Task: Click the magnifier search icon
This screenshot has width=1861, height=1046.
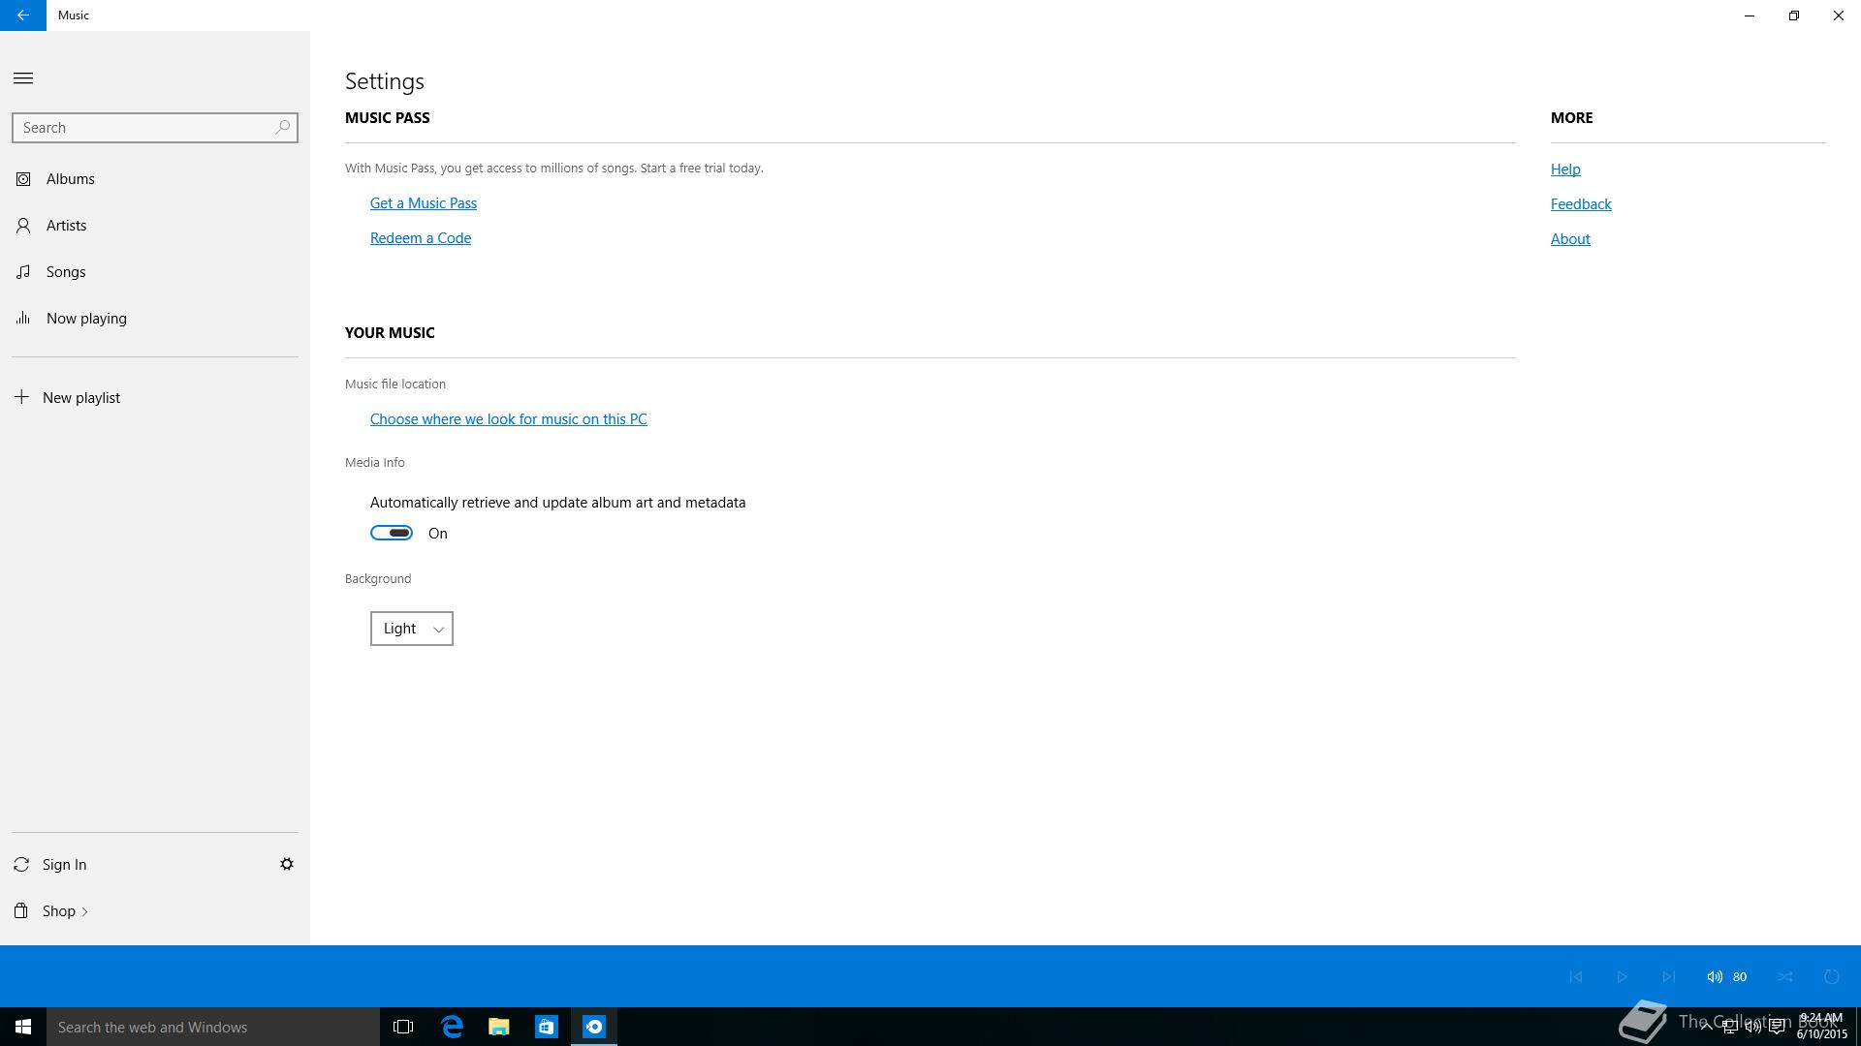Action: pos(282,127)
